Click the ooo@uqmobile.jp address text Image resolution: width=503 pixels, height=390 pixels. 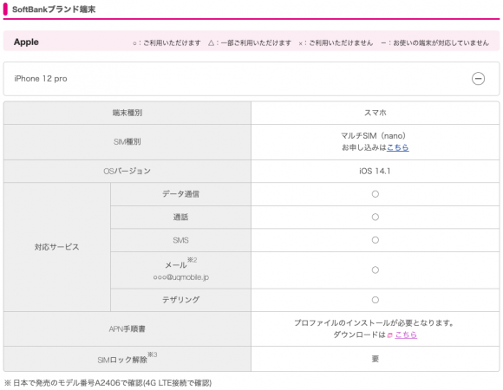tap(181, 277)
